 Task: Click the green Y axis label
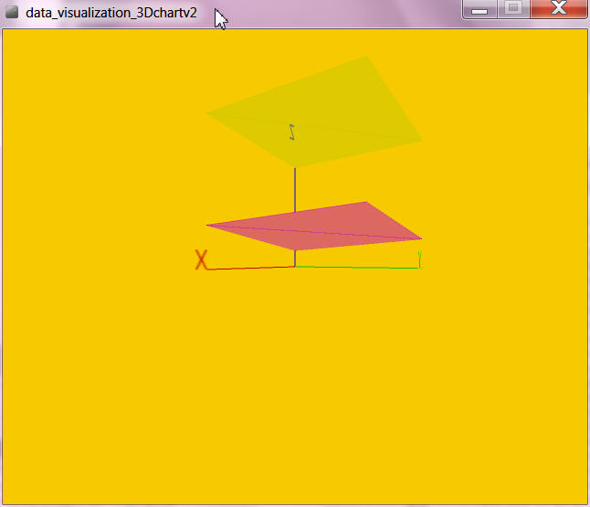[x=419, y=258]
